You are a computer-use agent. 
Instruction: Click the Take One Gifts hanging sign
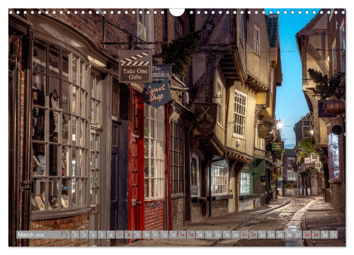[135, 66]
